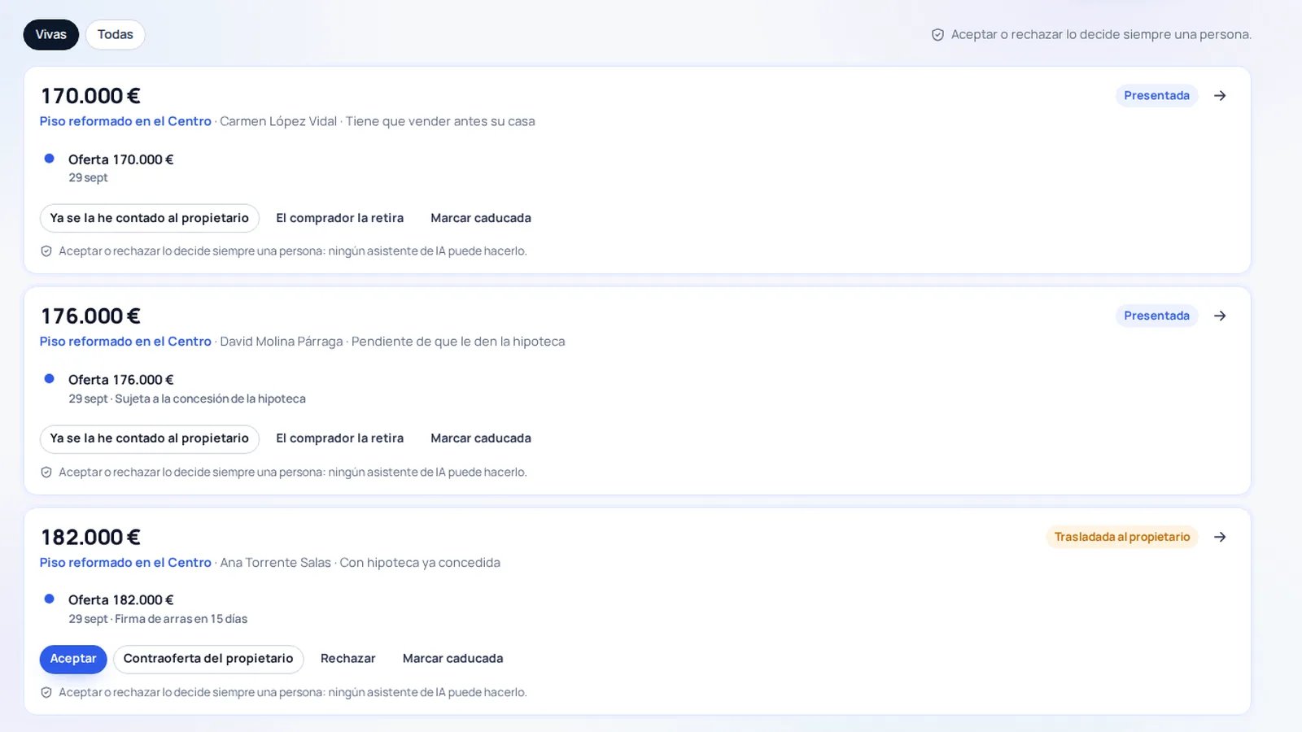This screenshot has height=732, width=1302.
Task: Mark Carmen's offer as told to owner
Action: pos(150,218)
